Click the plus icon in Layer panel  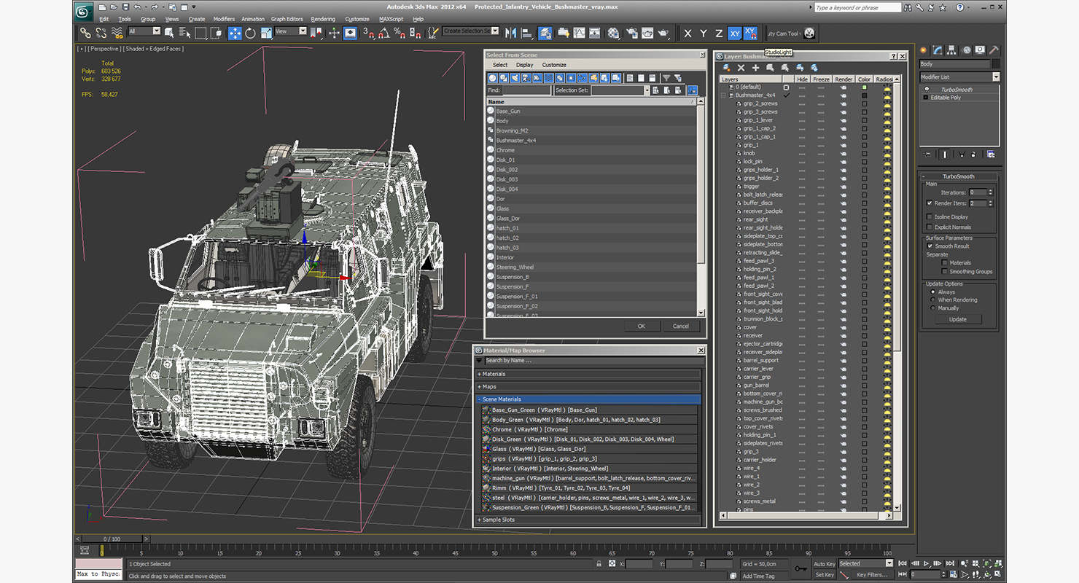[755, 68]
